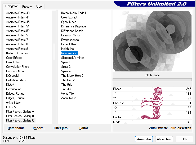Click Zufallswerte to randomize values

158,128
